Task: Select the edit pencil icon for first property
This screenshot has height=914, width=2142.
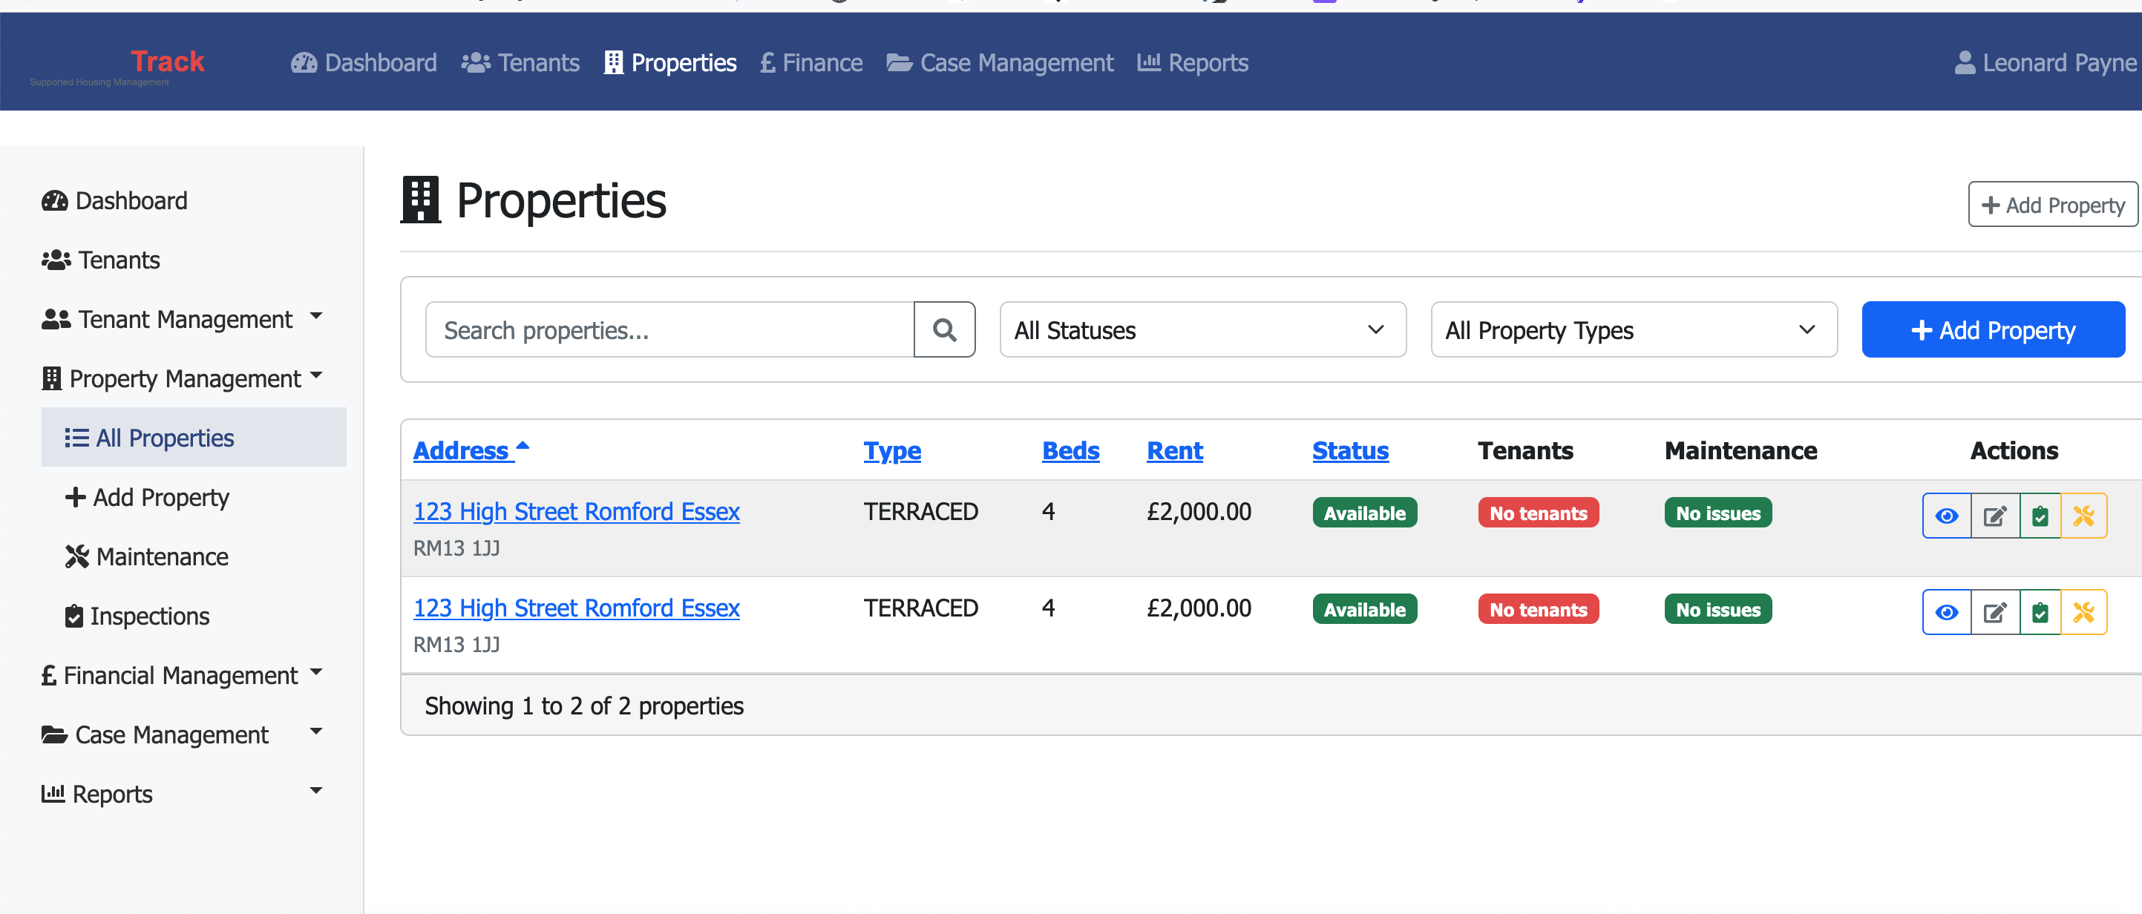Action: click(x=1994, y=515)
